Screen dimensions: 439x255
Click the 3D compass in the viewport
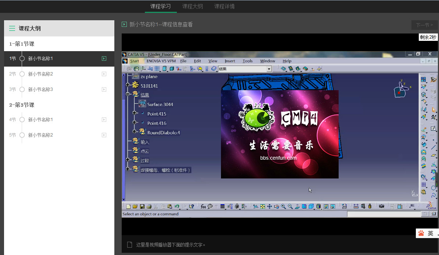point(402,89)
